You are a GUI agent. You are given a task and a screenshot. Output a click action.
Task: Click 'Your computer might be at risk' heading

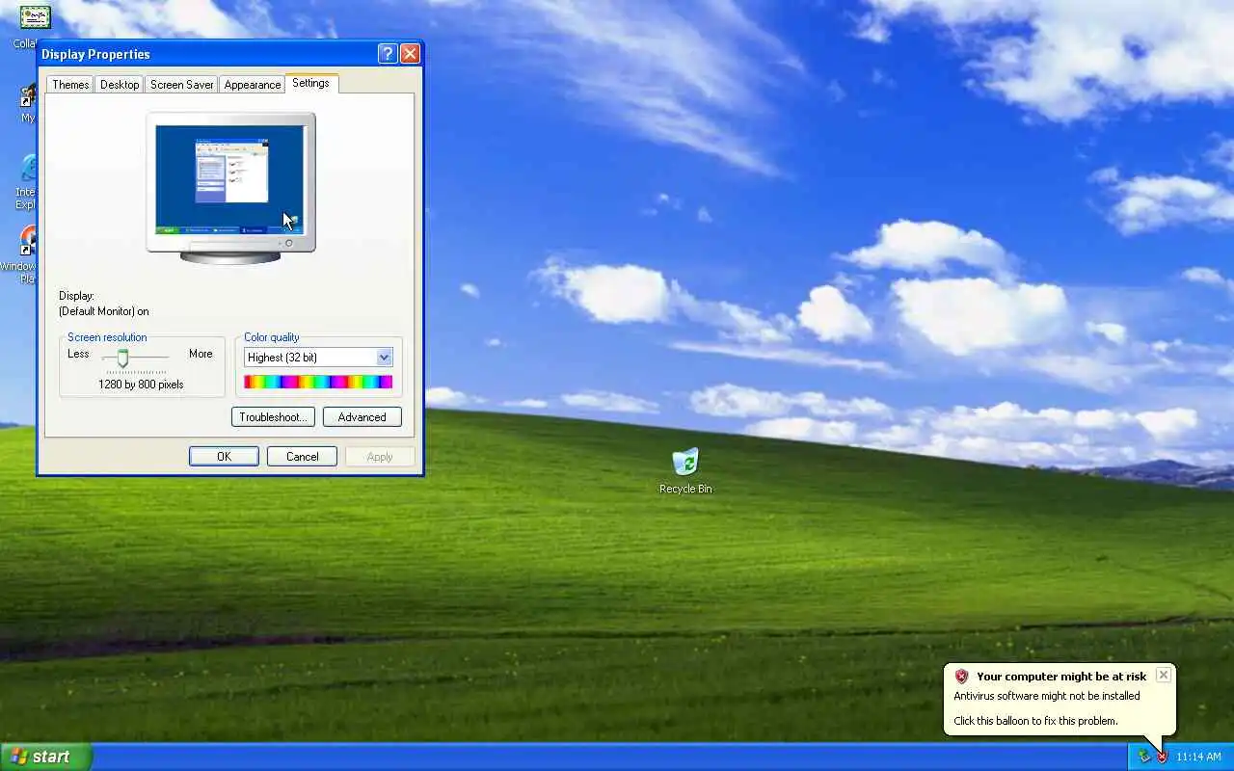click(1061, 677)
